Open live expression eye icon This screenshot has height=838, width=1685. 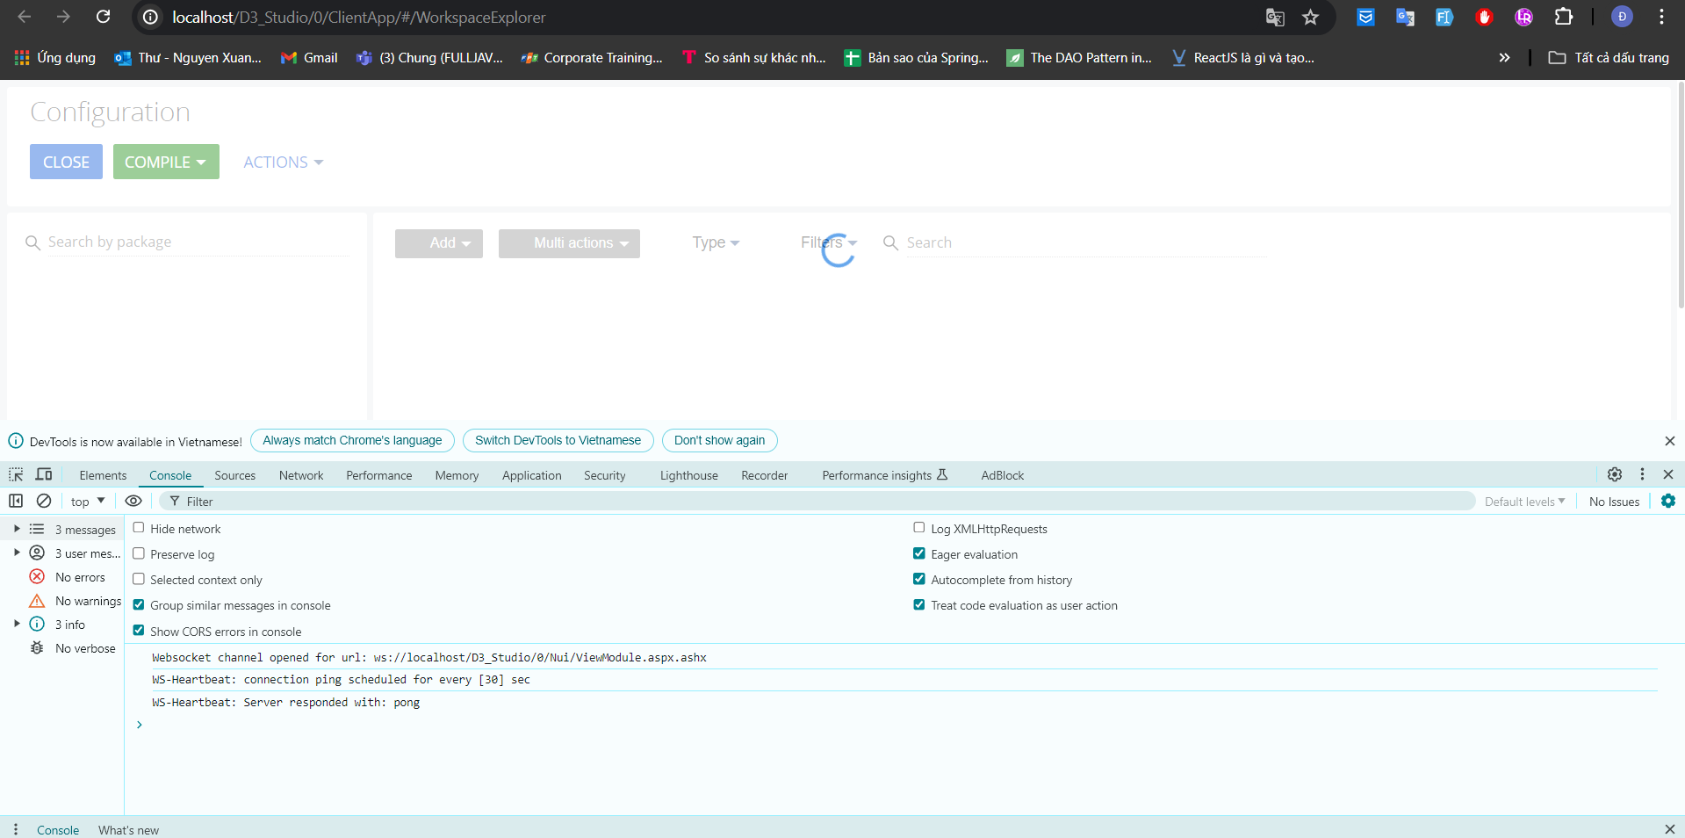[x=133, y=501]
